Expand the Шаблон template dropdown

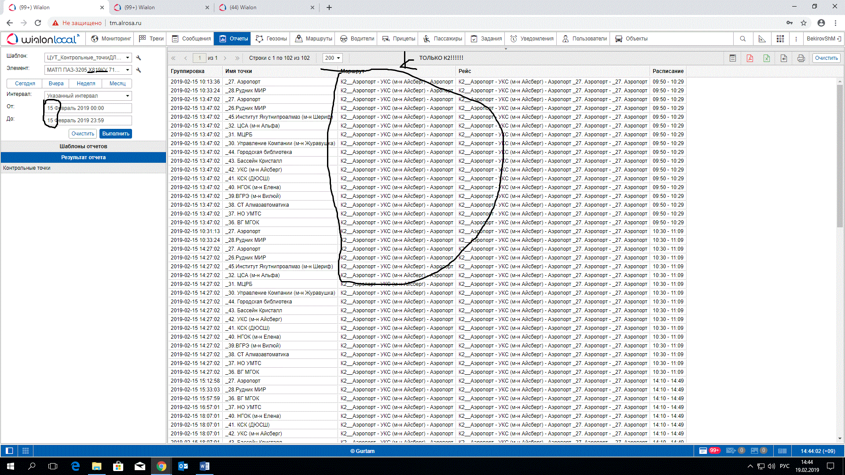click(128, 58)
